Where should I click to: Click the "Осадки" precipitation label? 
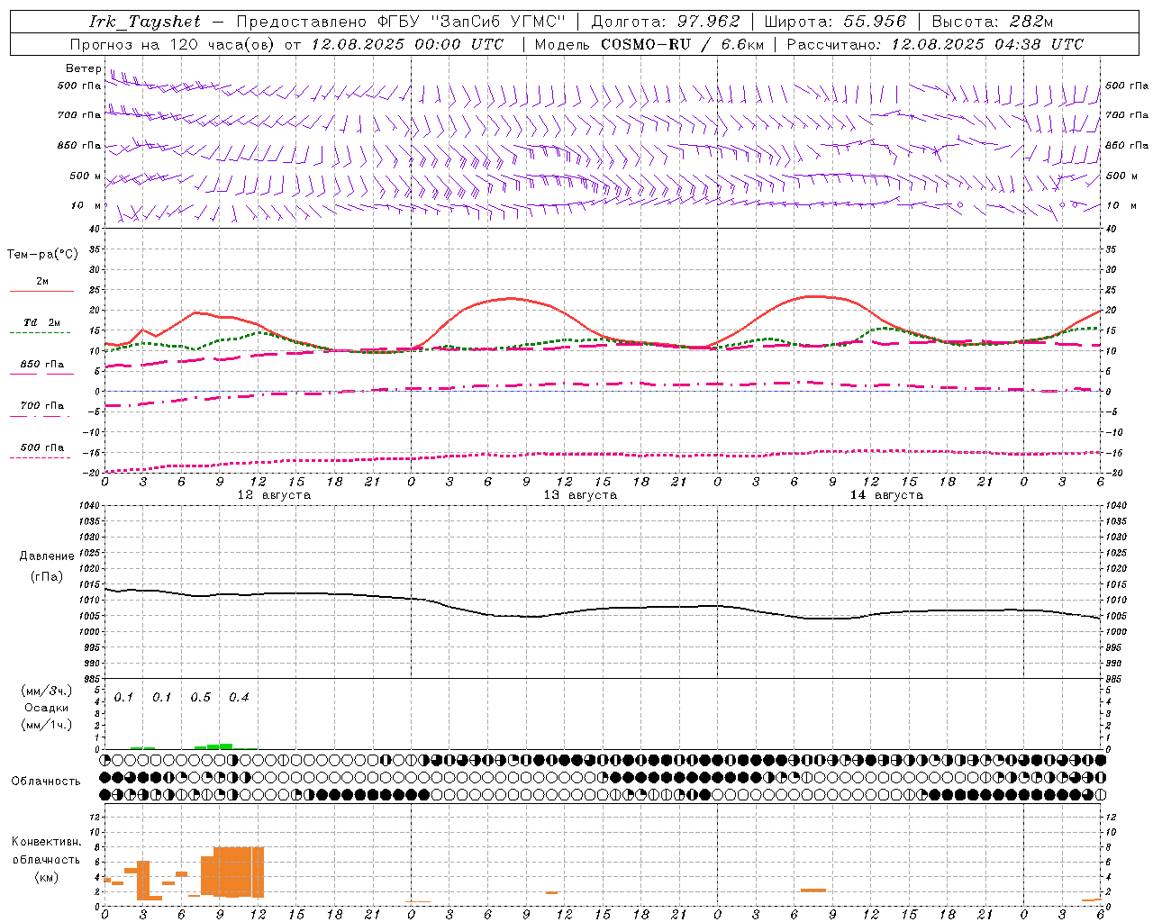pos(47,708)
